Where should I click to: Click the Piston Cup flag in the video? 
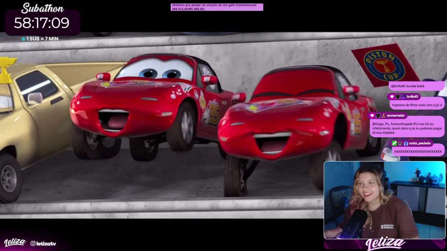pos(385,65)
